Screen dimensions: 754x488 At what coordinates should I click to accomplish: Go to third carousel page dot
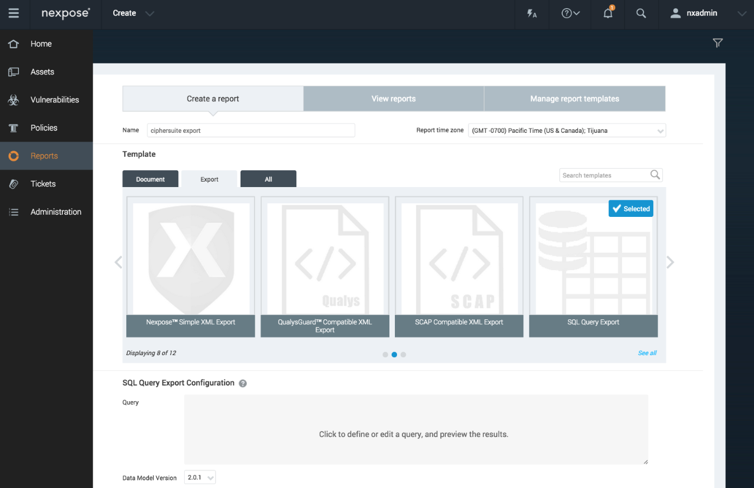403,355
